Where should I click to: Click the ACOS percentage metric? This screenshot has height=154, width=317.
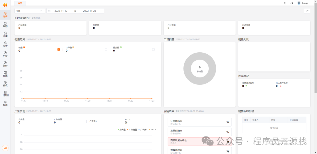126,122
